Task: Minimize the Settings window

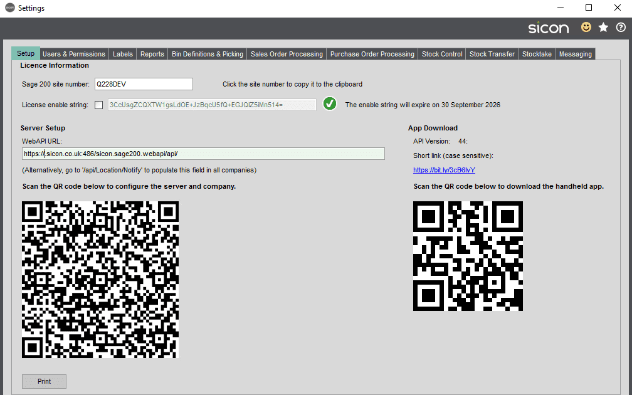Action: tap(561, 8)
